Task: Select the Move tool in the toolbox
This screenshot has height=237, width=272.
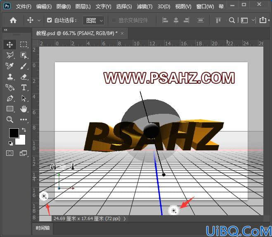Action: pos(10,45)
